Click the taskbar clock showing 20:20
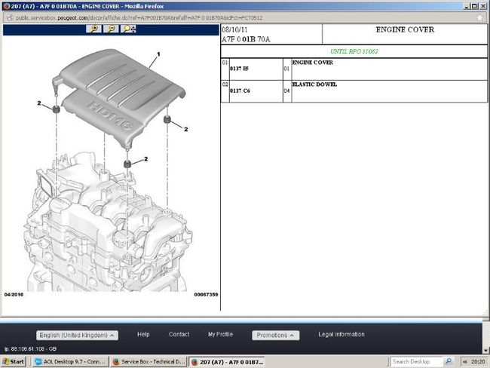The width and height of the screenshot is (490, 368). [478, 362]
